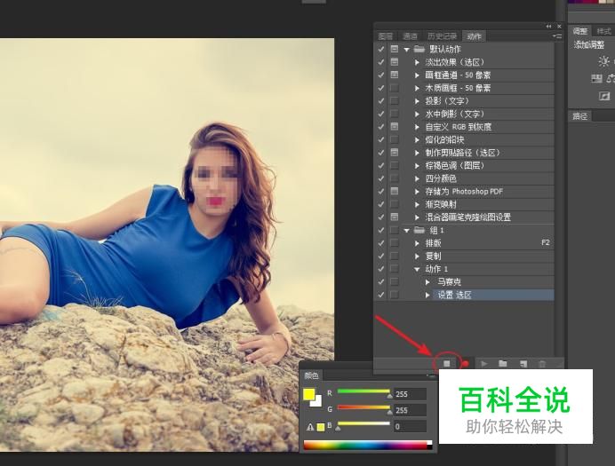Create a new action set folder icon
615x466 pixels.
503,364
